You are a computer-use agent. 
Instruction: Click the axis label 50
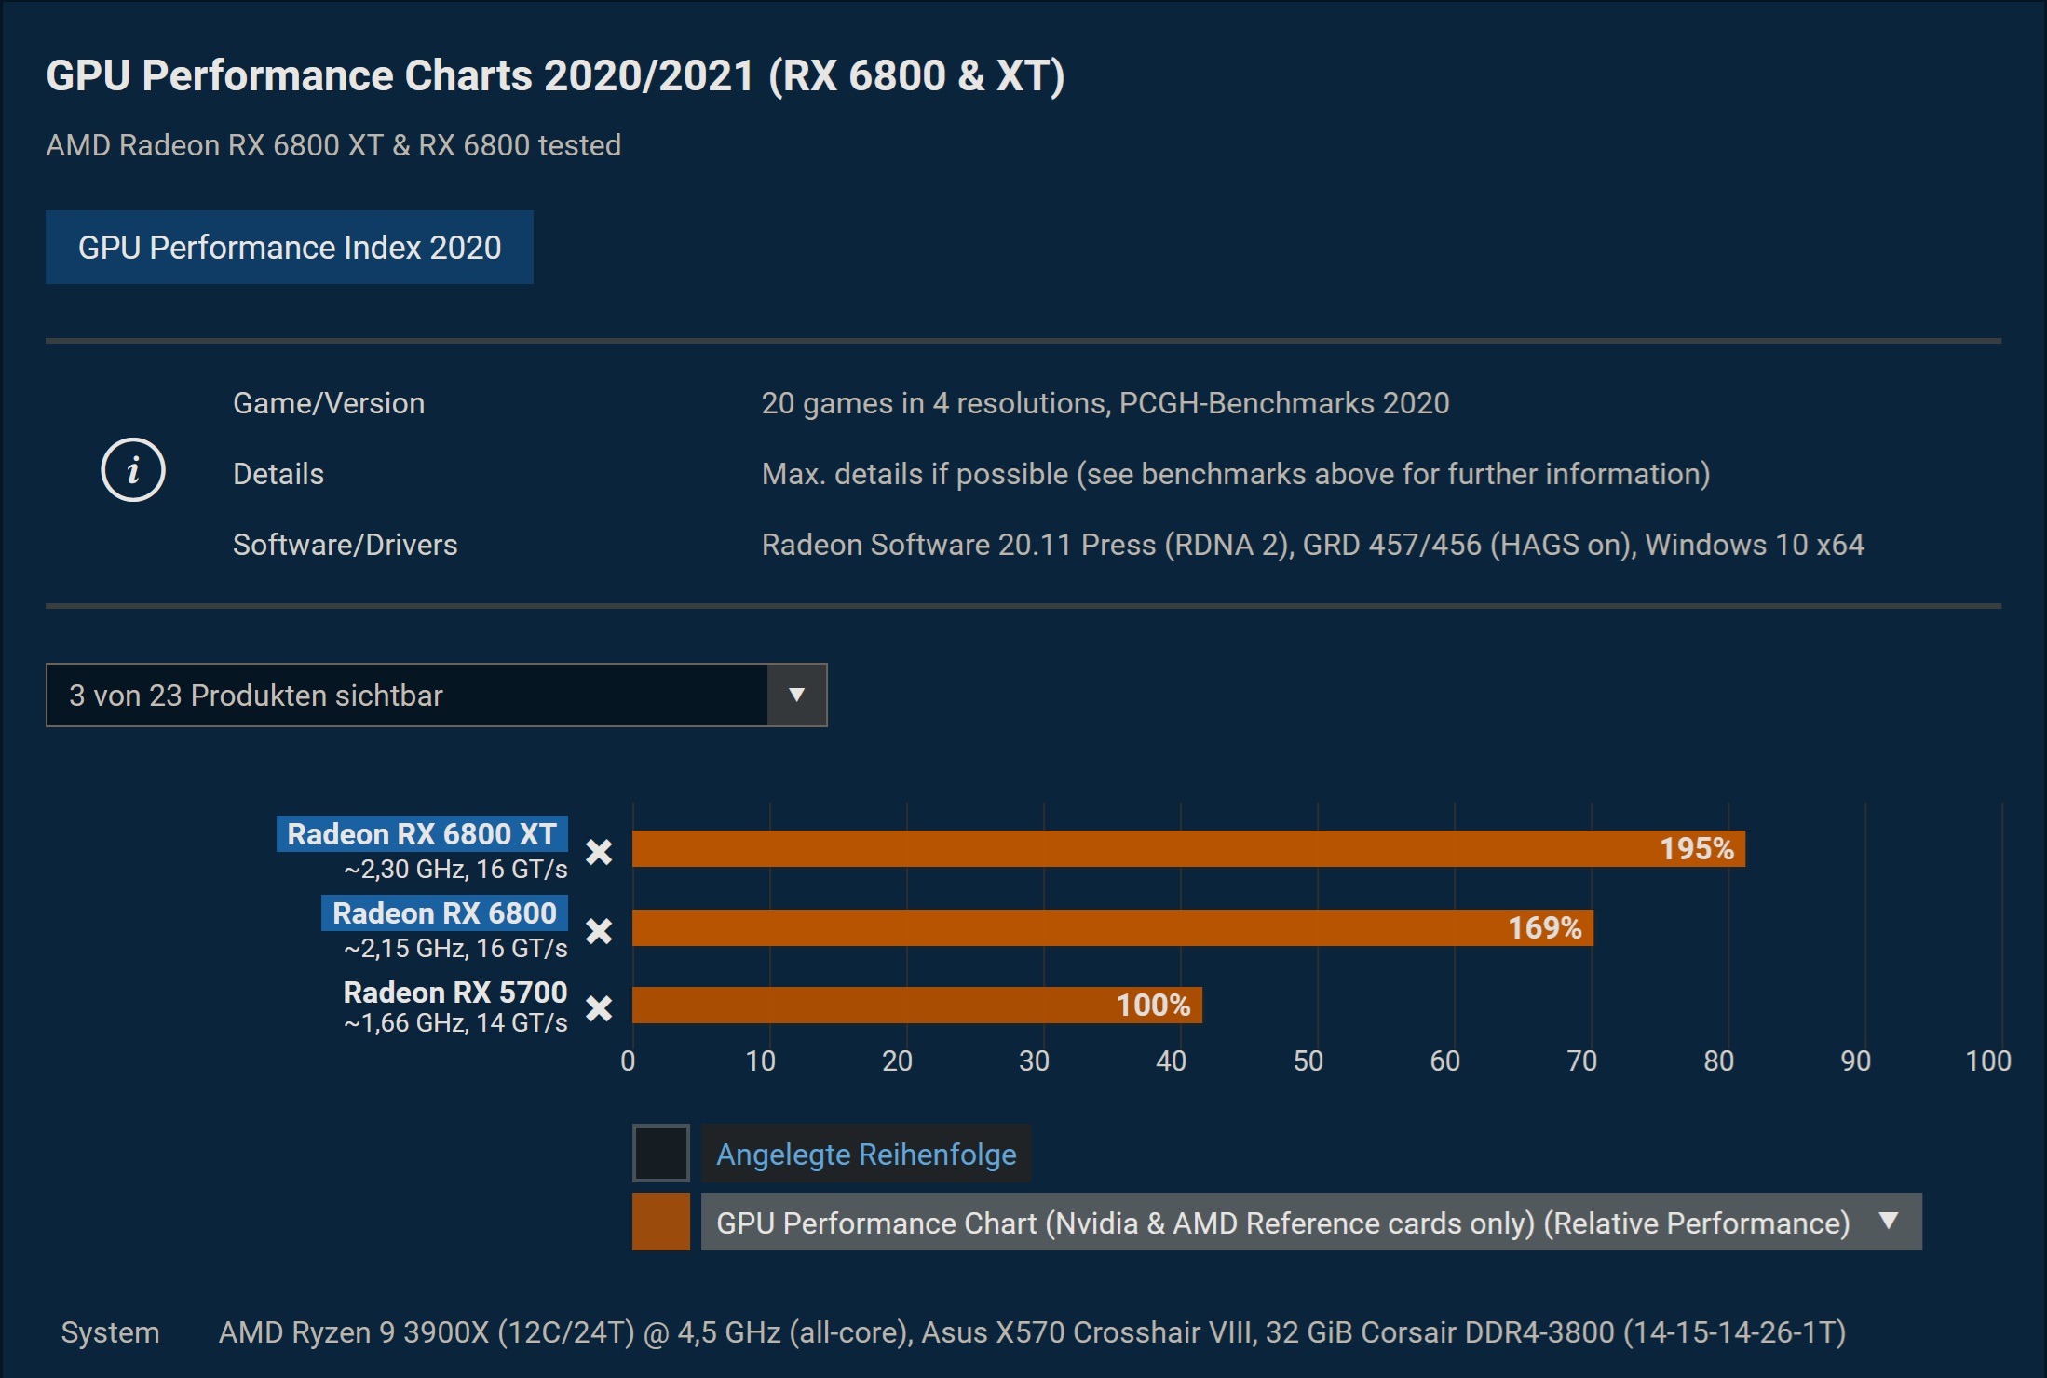(1308, 1061)
